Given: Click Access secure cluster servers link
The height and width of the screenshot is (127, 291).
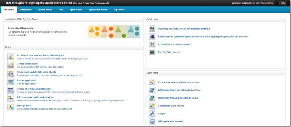Looking at the screenshot, I should point(174,44).
